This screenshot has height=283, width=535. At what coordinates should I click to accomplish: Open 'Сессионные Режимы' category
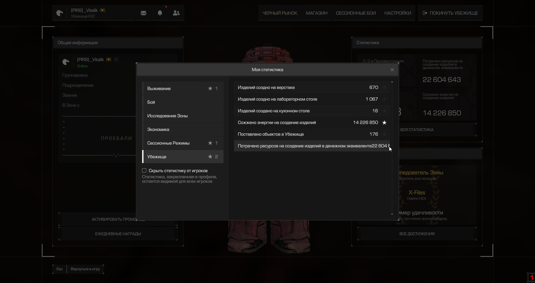click(183, 143)
